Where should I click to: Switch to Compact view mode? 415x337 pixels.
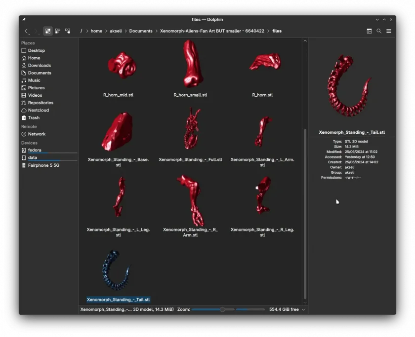coord(58,31)
